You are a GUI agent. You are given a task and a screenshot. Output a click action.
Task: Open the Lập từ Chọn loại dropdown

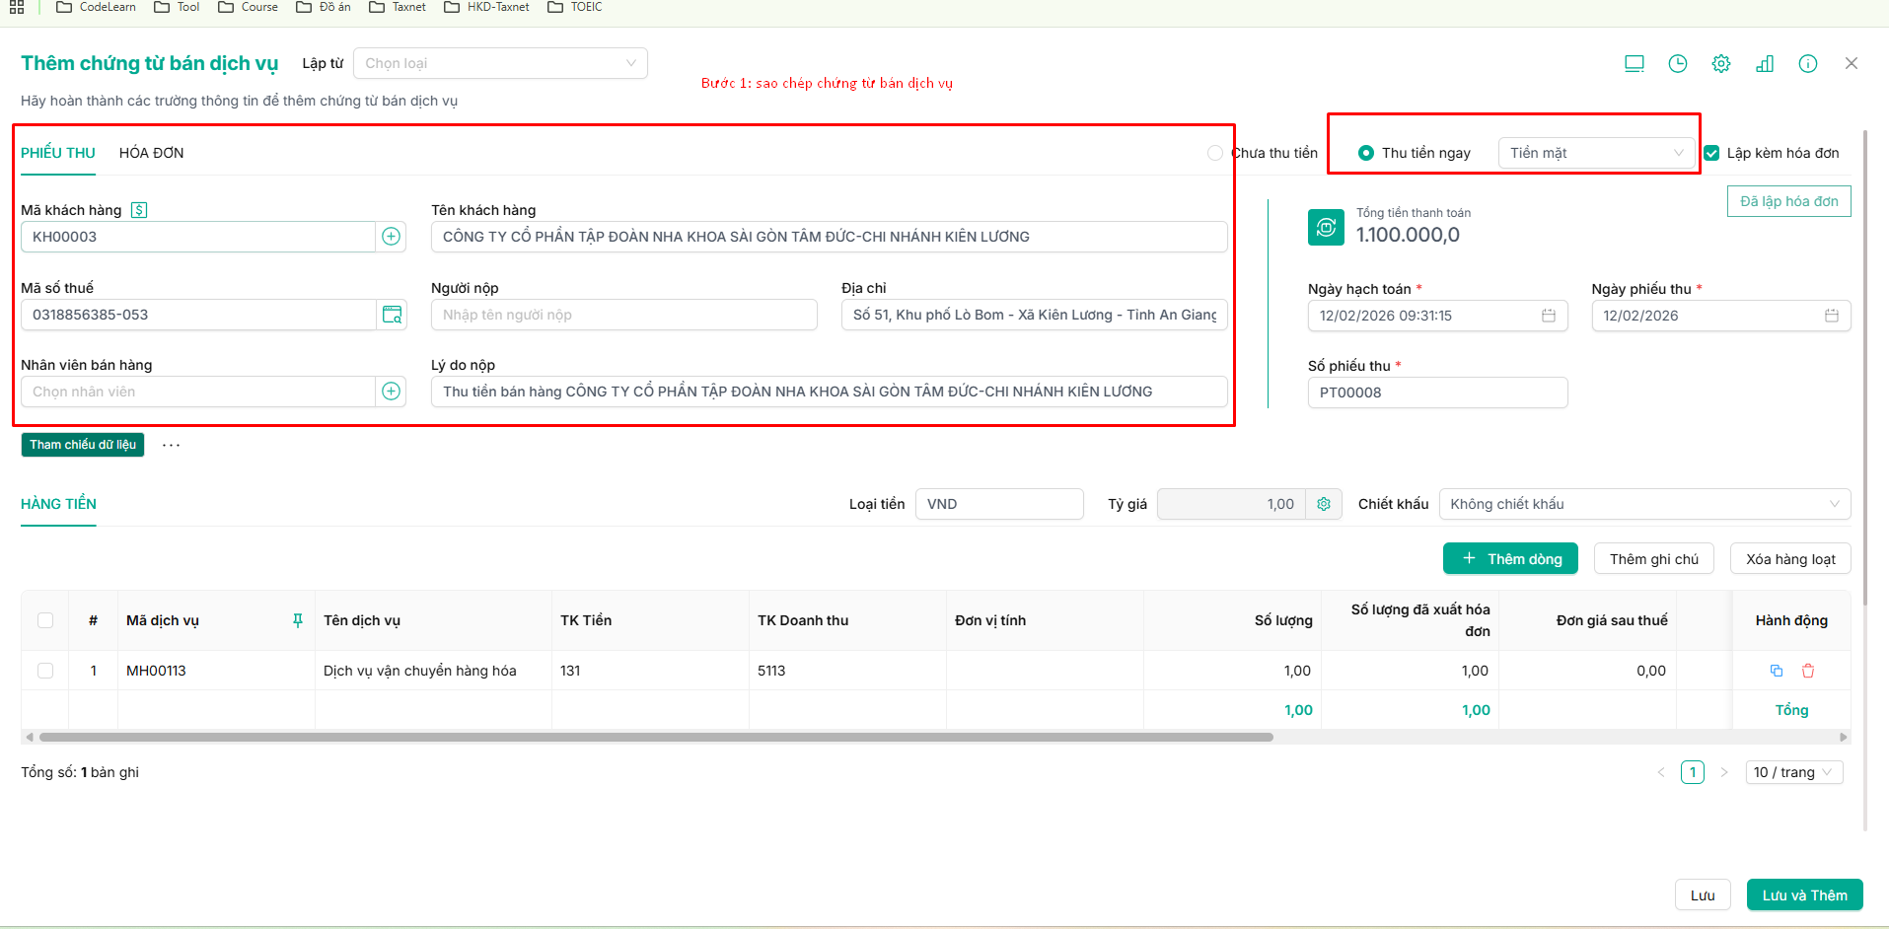coord(500,63)
